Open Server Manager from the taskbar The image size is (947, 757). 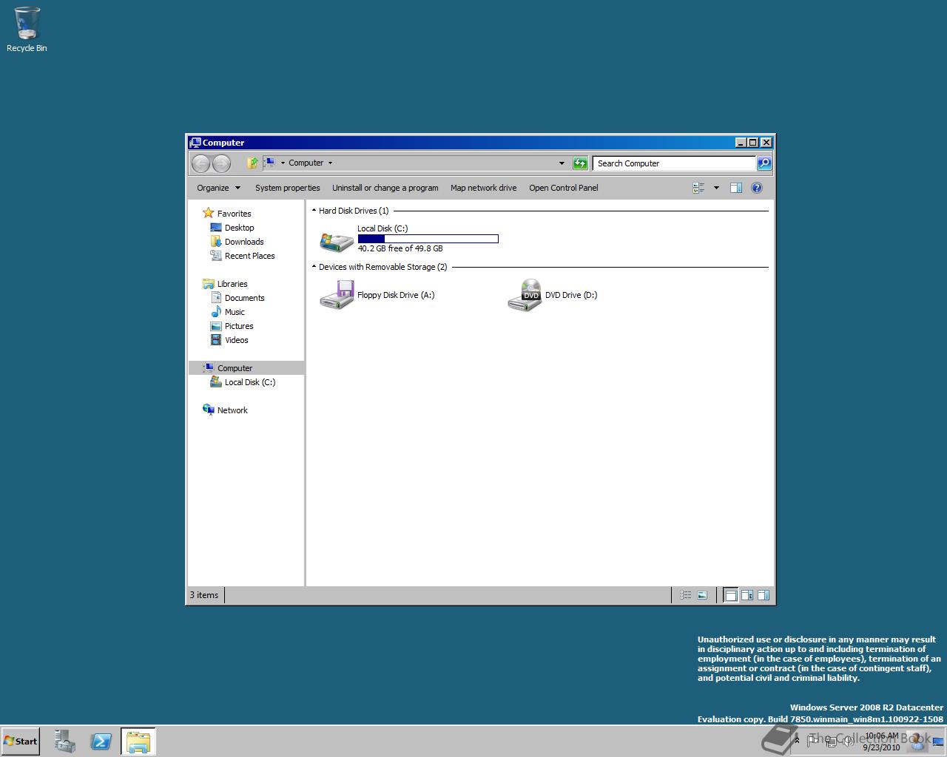click(65, 741)
